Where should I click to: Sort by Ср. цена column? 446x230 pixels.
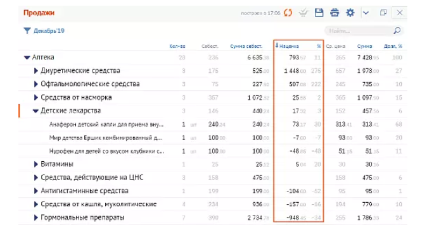pos(336,46)
